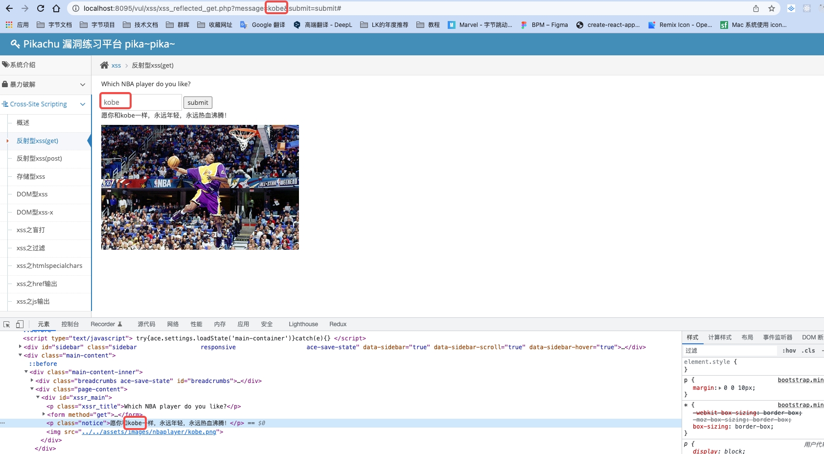824x454 pixels.
Task: Click the xss breadcrumb link
Action: point(116,65)
